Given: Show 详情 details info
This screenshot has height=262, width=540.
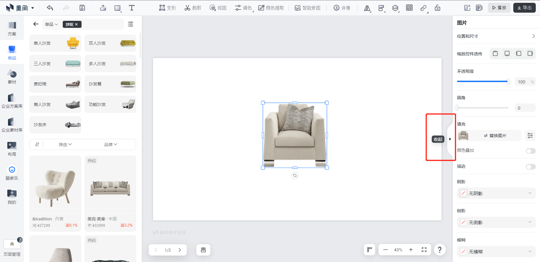Looking at the screenshot, I should tap(342, 8).
